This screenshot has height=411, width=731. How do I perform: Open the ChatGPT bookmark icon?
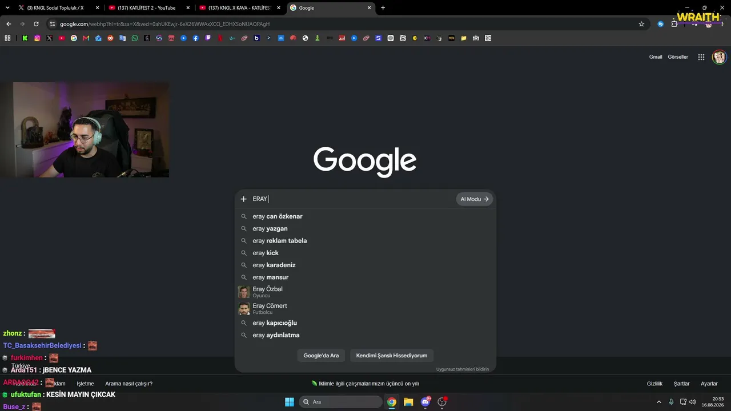(391, 38)
